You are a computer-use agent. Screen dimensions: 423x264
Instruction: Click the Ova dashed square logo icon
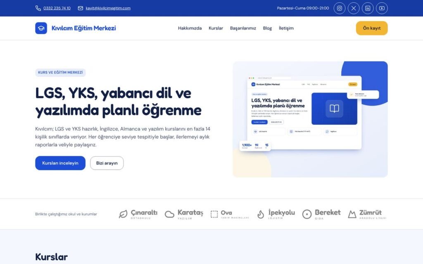coord(214,214)
